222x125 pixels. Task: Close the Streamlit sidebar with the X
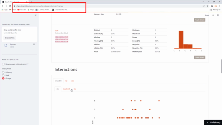35,15
